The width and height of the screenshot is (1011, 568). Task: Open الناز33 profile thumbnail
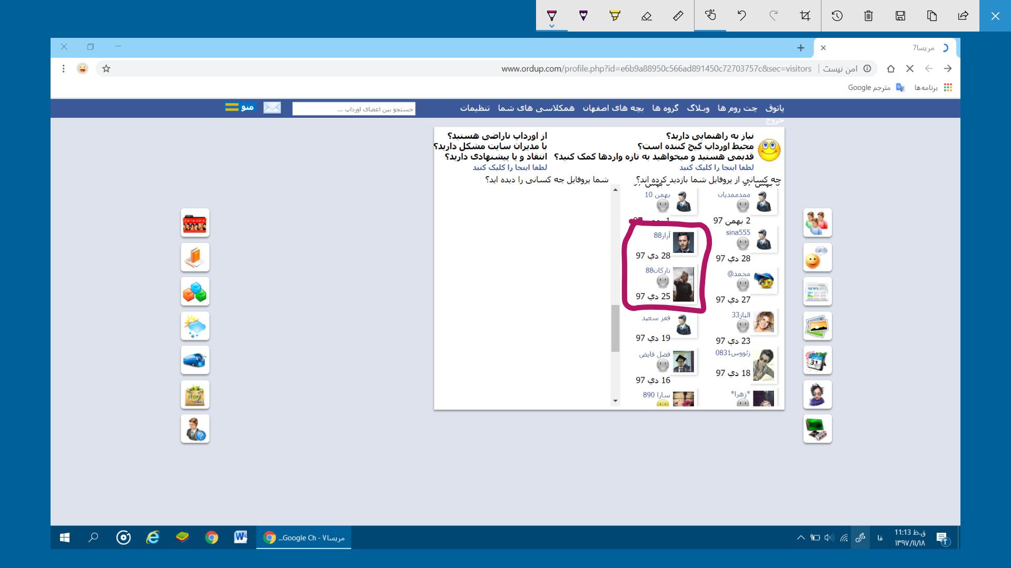coord(764,322)
